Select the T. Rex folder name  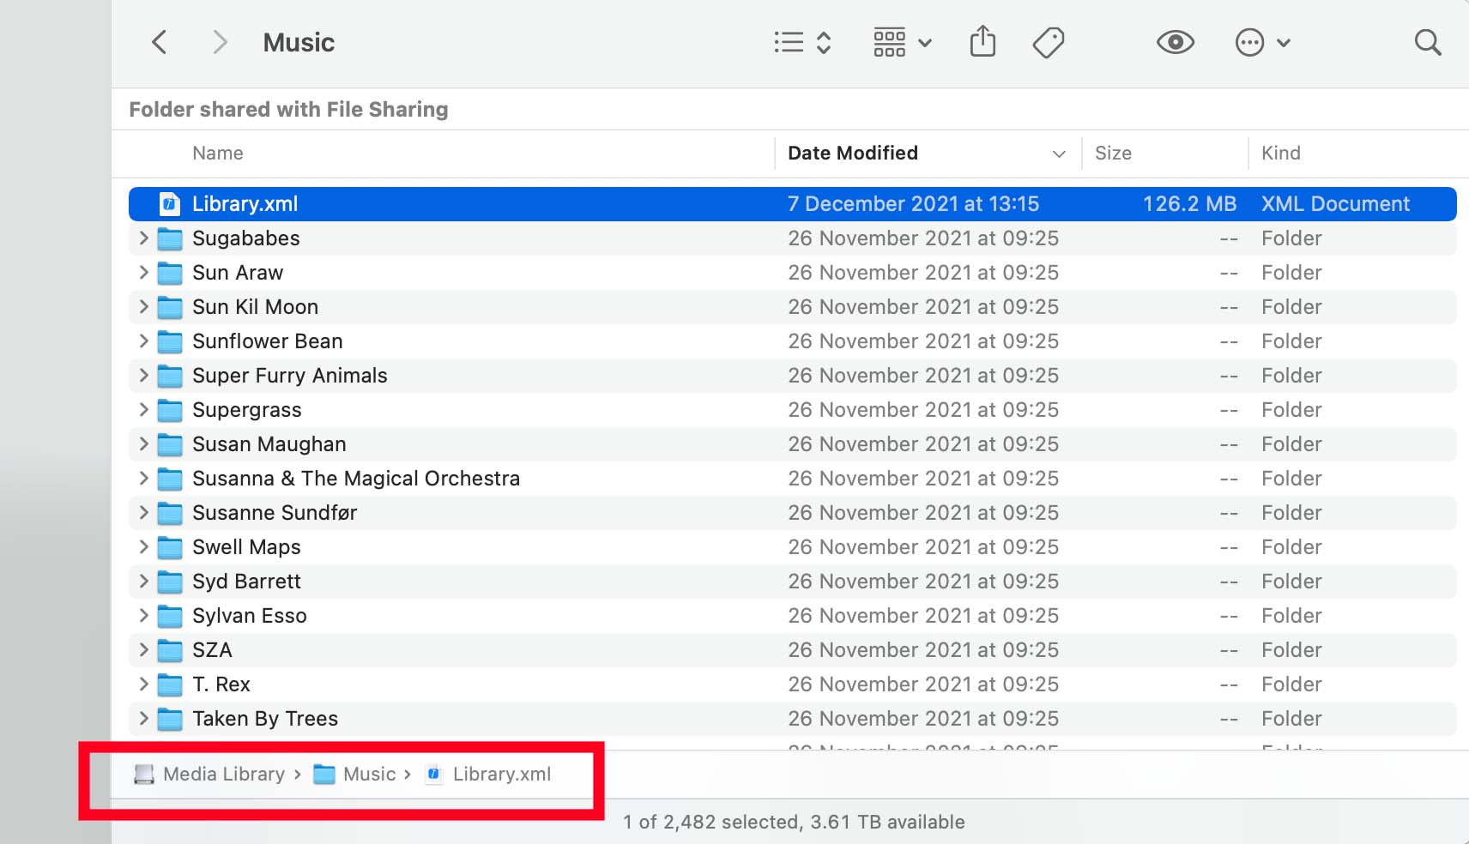pos(221,684)
